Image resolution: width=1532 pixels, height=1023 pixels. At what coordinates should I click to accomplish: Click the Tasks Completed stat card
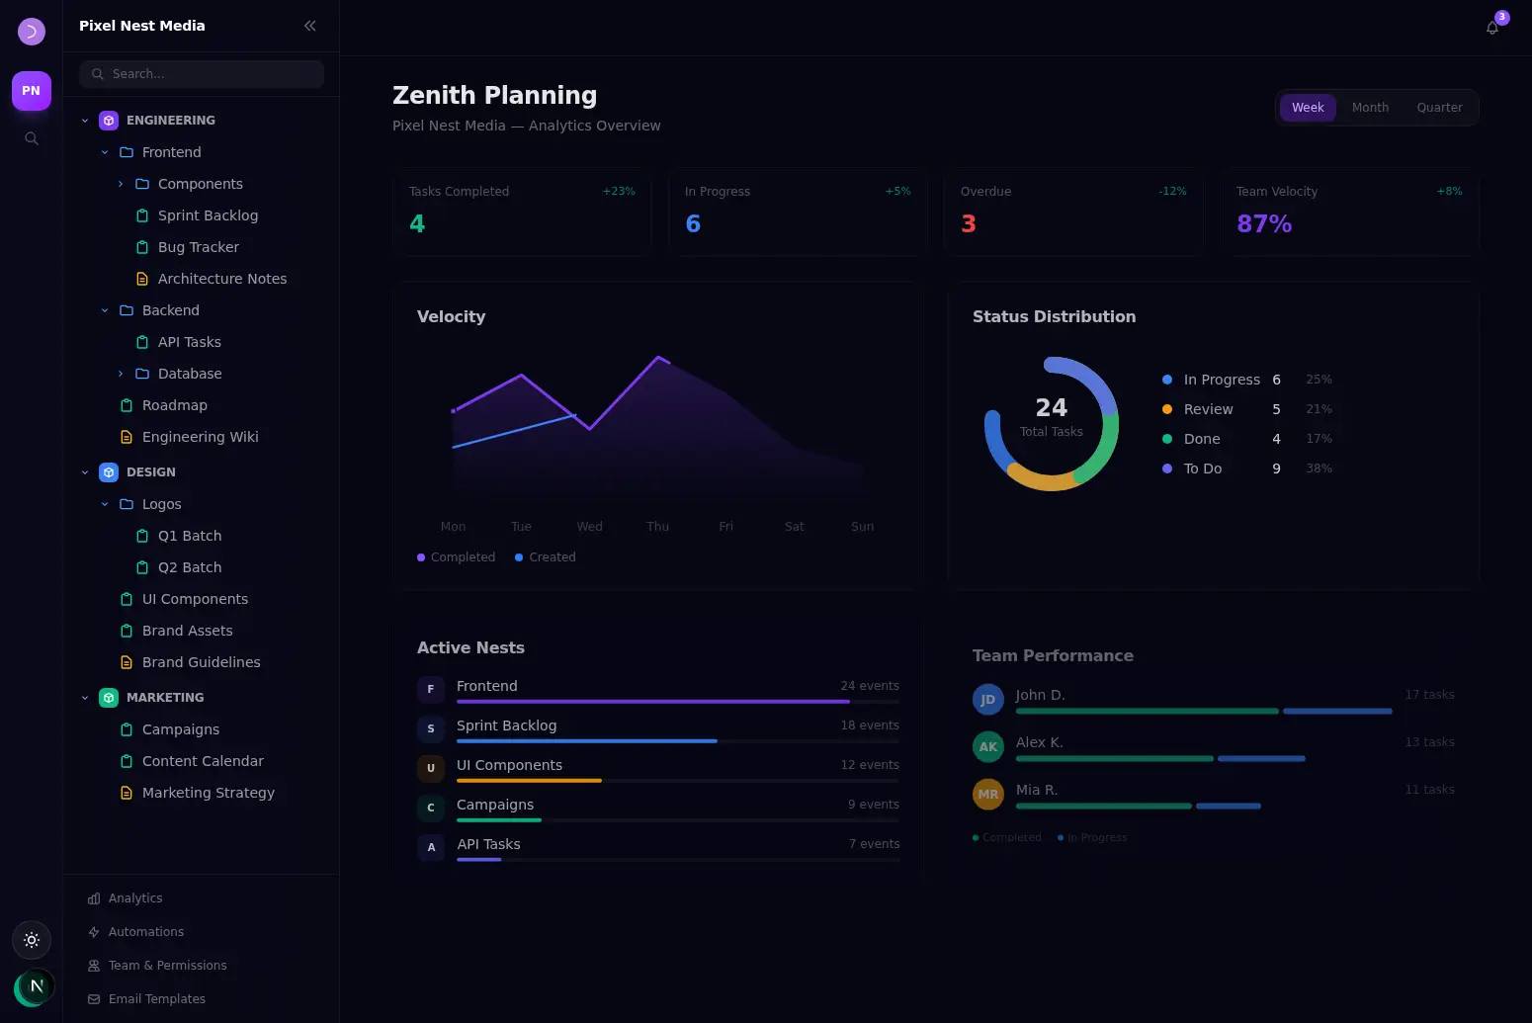pos(523,212)
